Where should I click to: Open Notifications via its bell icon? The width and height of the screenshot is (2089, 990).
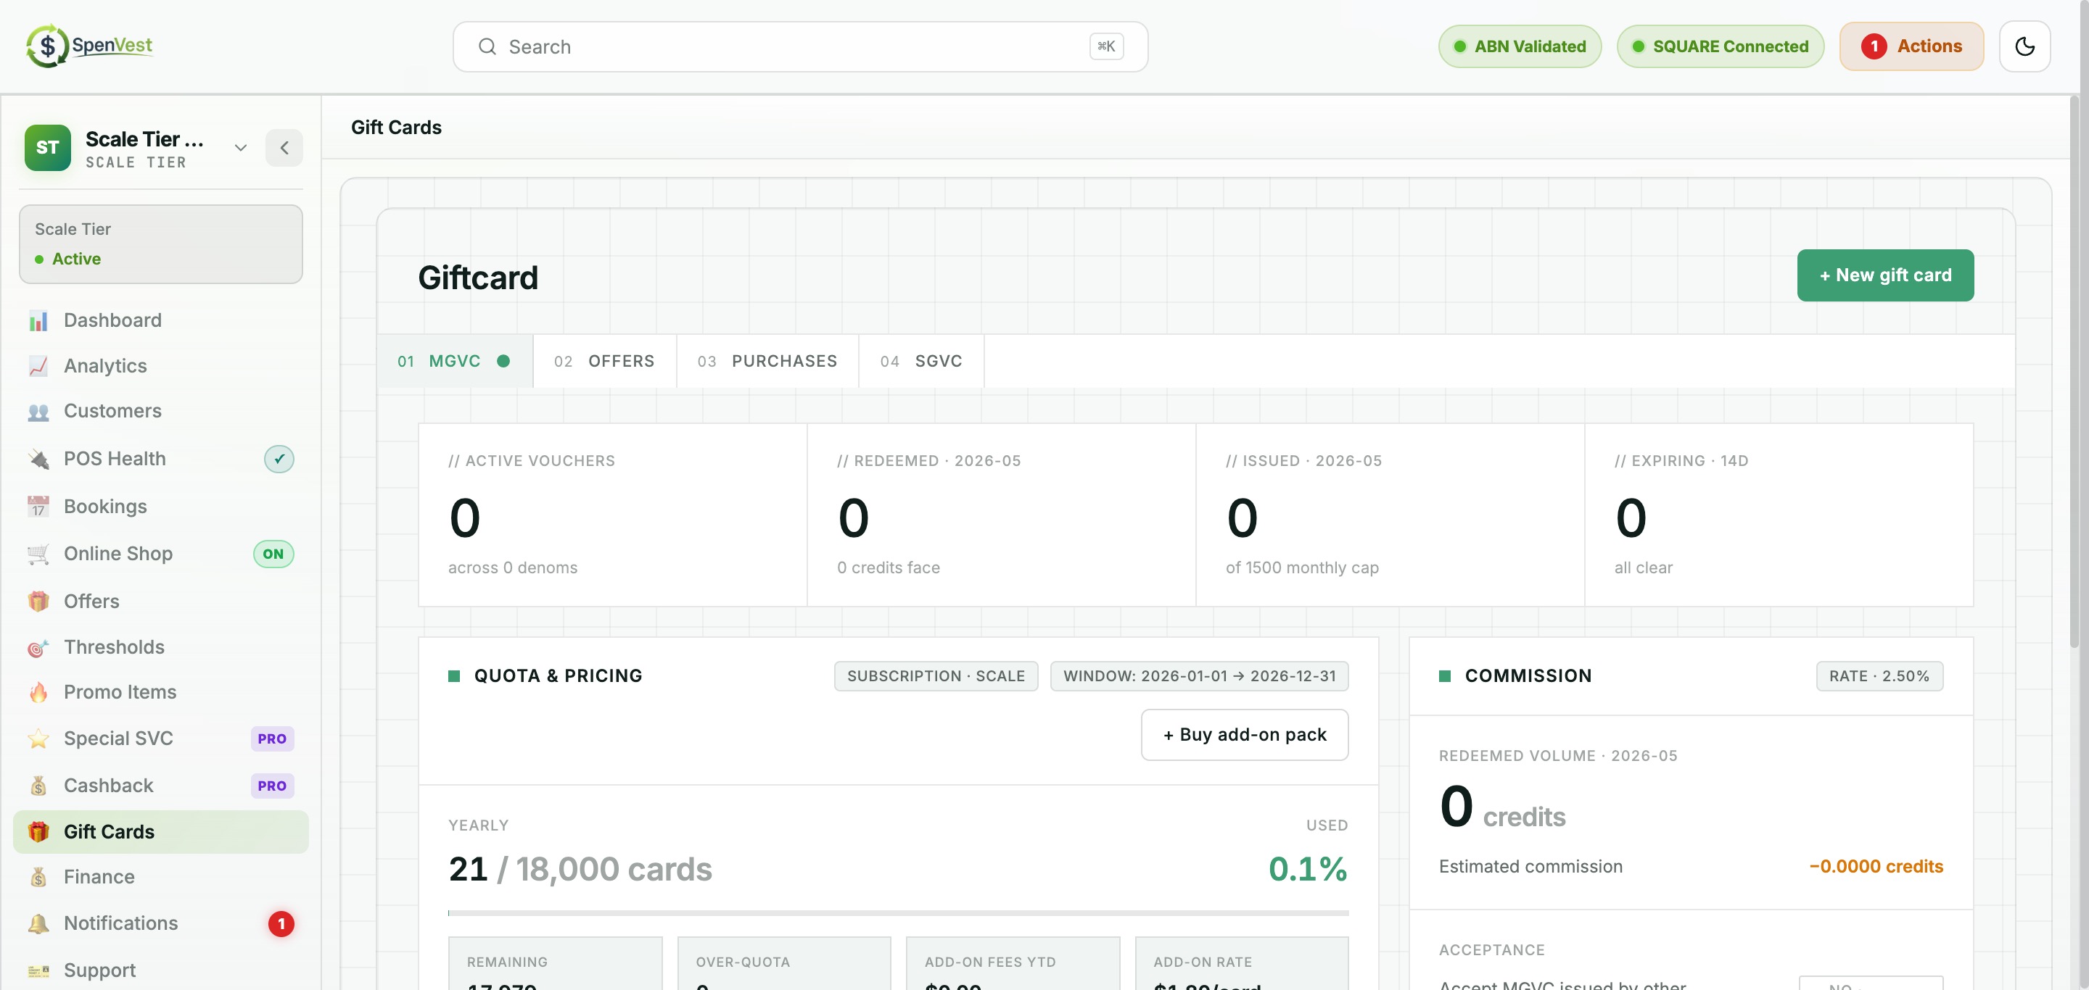(x=38, y=923)
